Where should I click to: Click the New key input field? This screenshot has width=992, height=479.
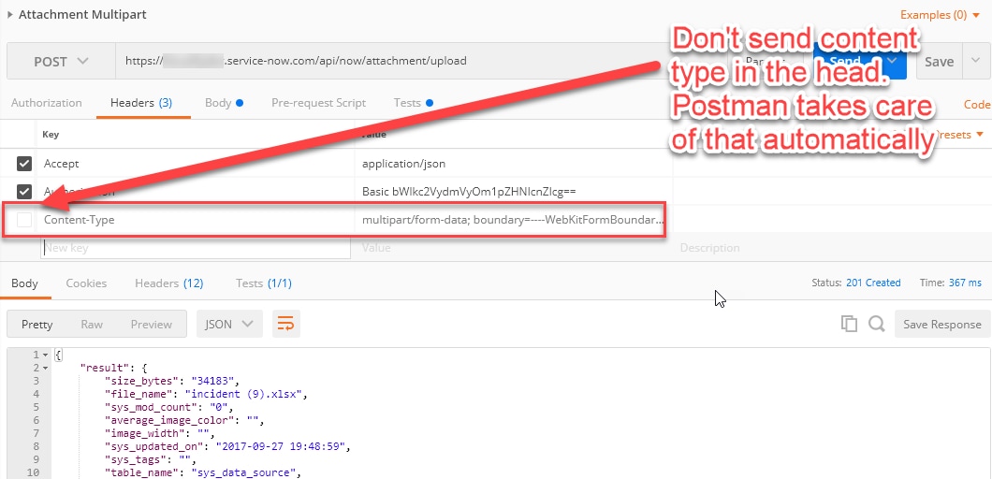coord(196,247)
